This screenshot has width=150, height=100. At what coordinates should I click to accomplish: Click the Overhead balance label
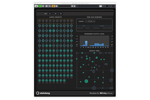click(96, 28)
